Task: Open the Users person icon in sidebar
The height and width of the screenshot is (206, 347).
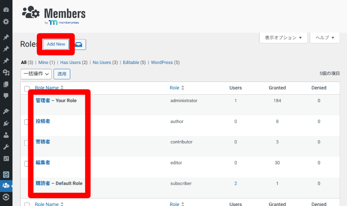Action: coord(6,135)
